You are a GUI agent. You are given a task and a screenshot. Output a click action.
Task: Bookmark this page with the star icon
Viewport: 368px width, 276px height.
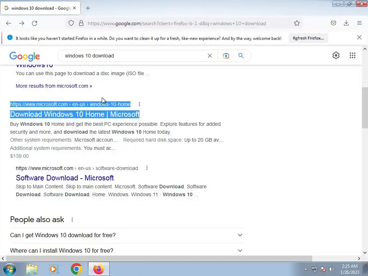(x=297, y=23)
